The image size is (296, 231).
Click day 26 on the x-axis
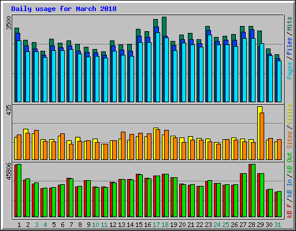pyautogui.click(x=234, y=225)
